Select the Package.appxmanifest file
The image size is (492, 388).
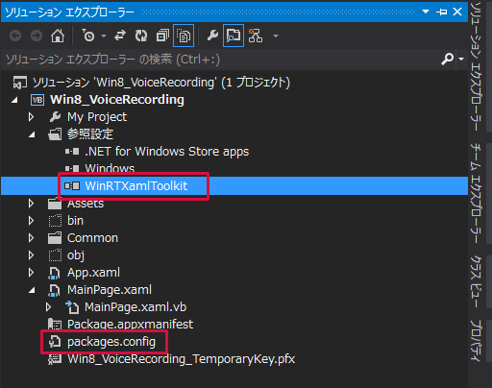pyautogui.click(x=130, y=325)
